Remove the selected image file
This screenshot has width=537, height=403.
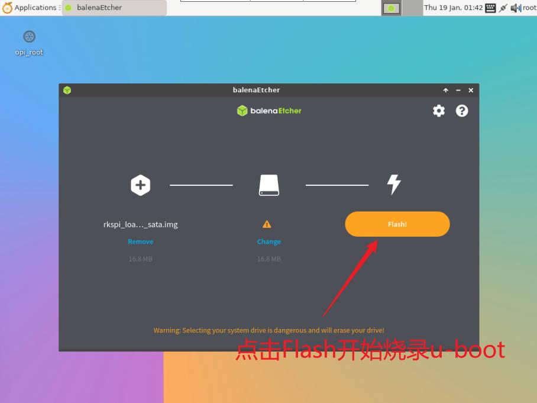pos(140,241)
